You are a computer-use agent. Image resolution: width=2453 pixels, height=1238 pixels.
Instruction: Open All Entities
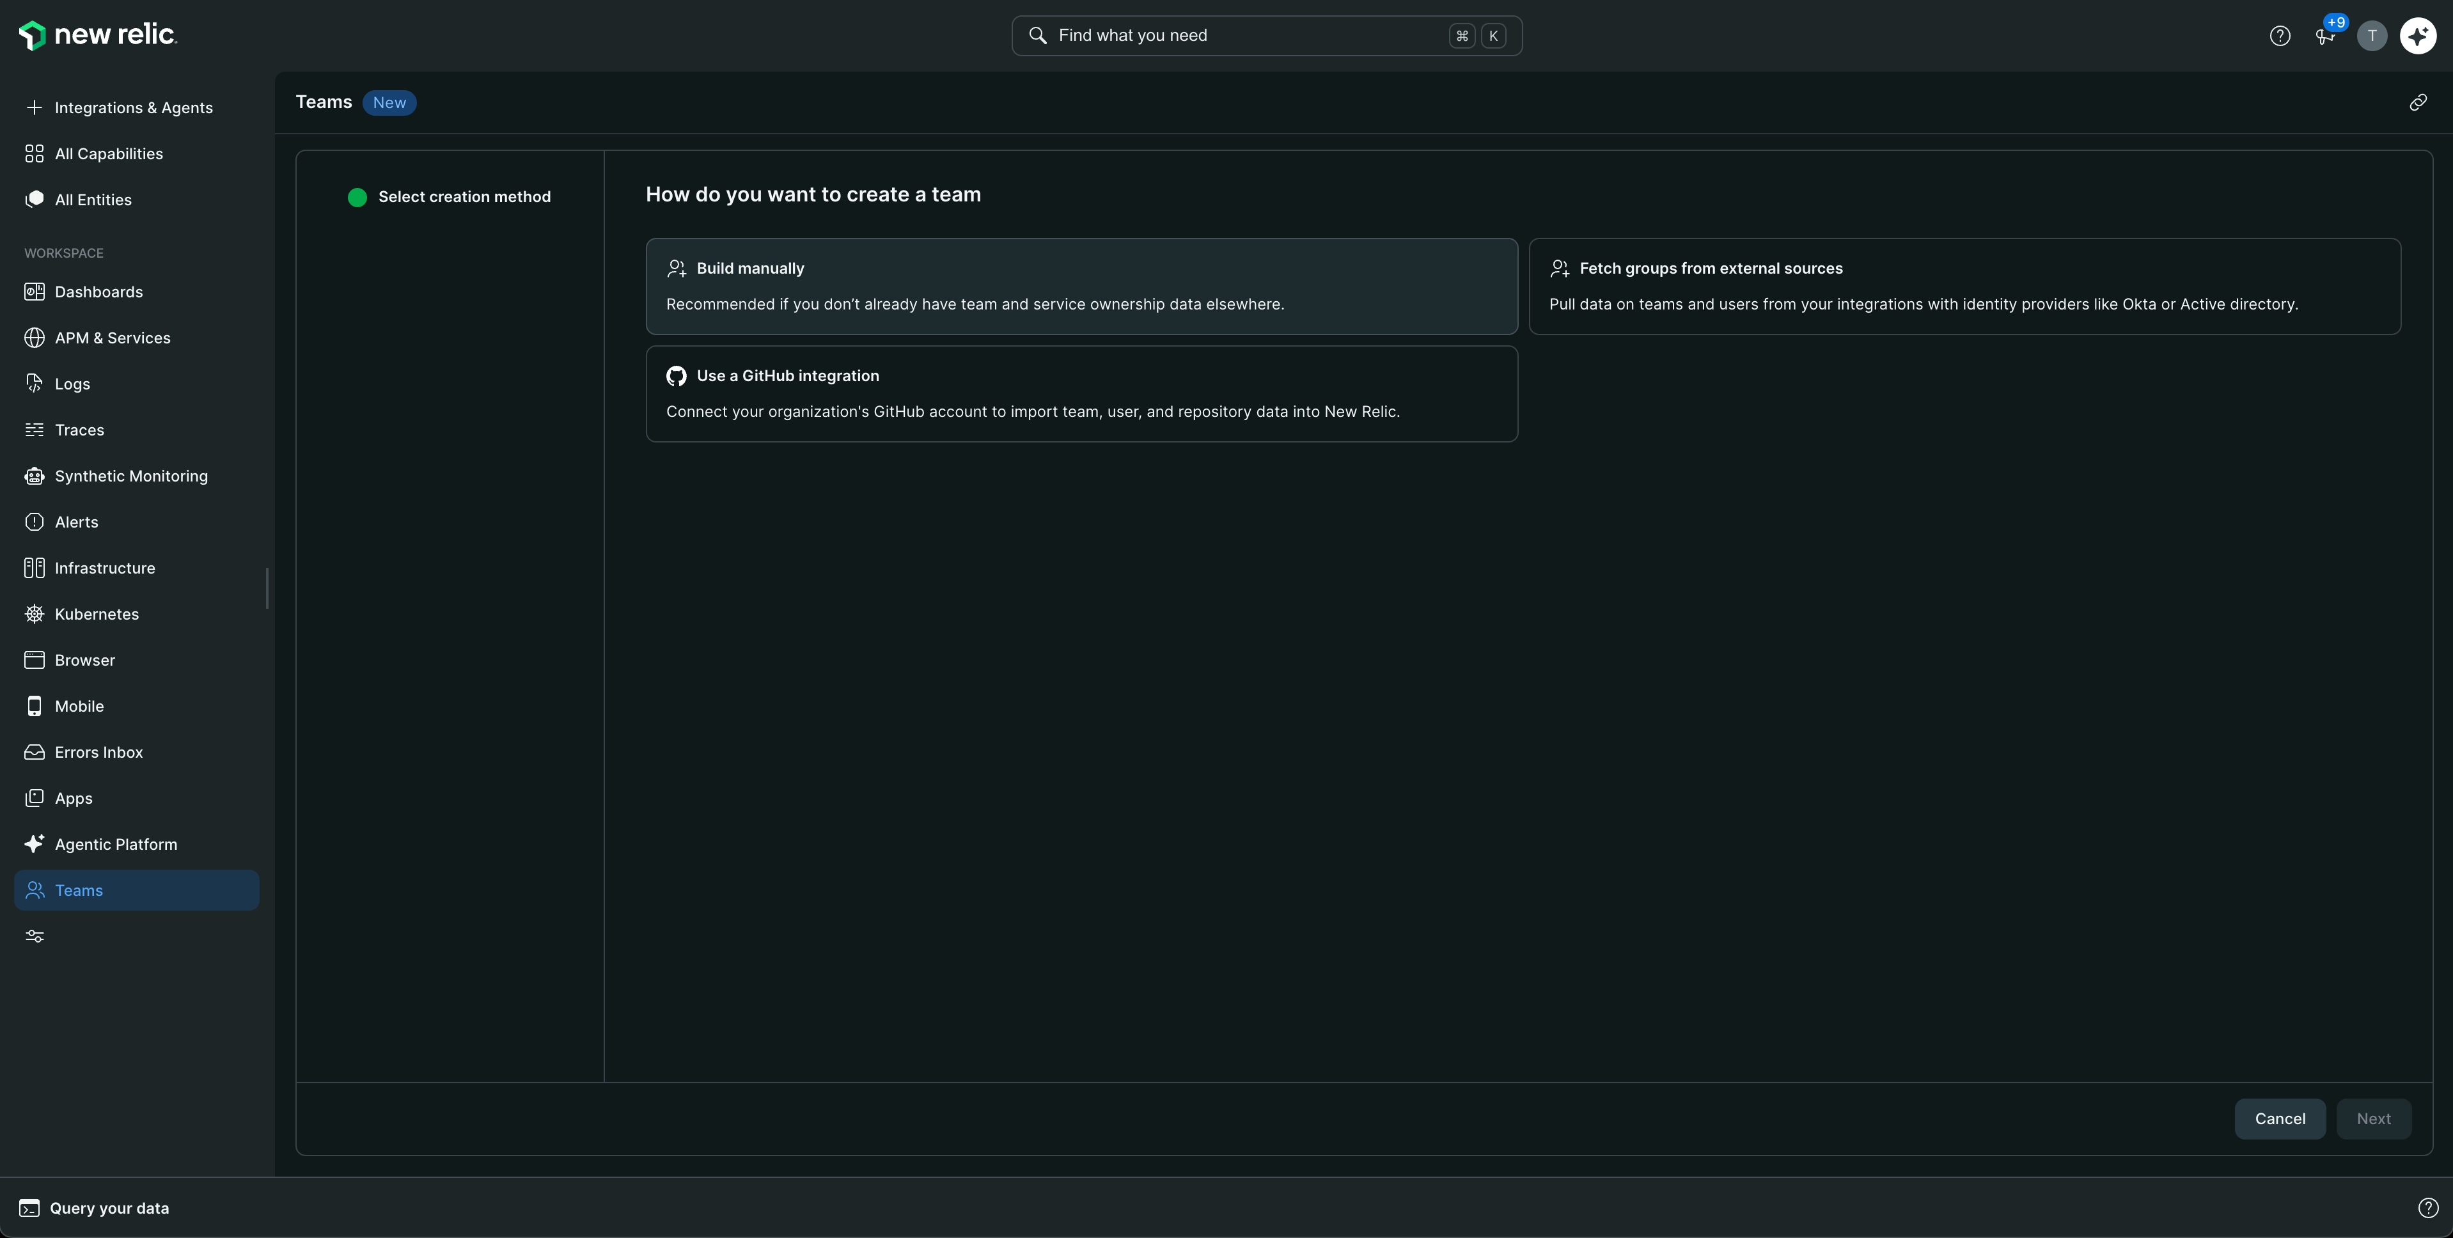136,200
